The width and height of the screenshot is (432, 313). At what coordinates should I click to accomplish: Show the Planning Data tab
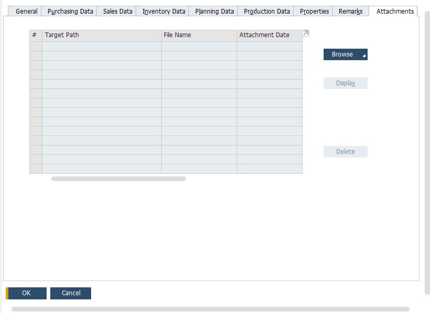tap(214, 11)
